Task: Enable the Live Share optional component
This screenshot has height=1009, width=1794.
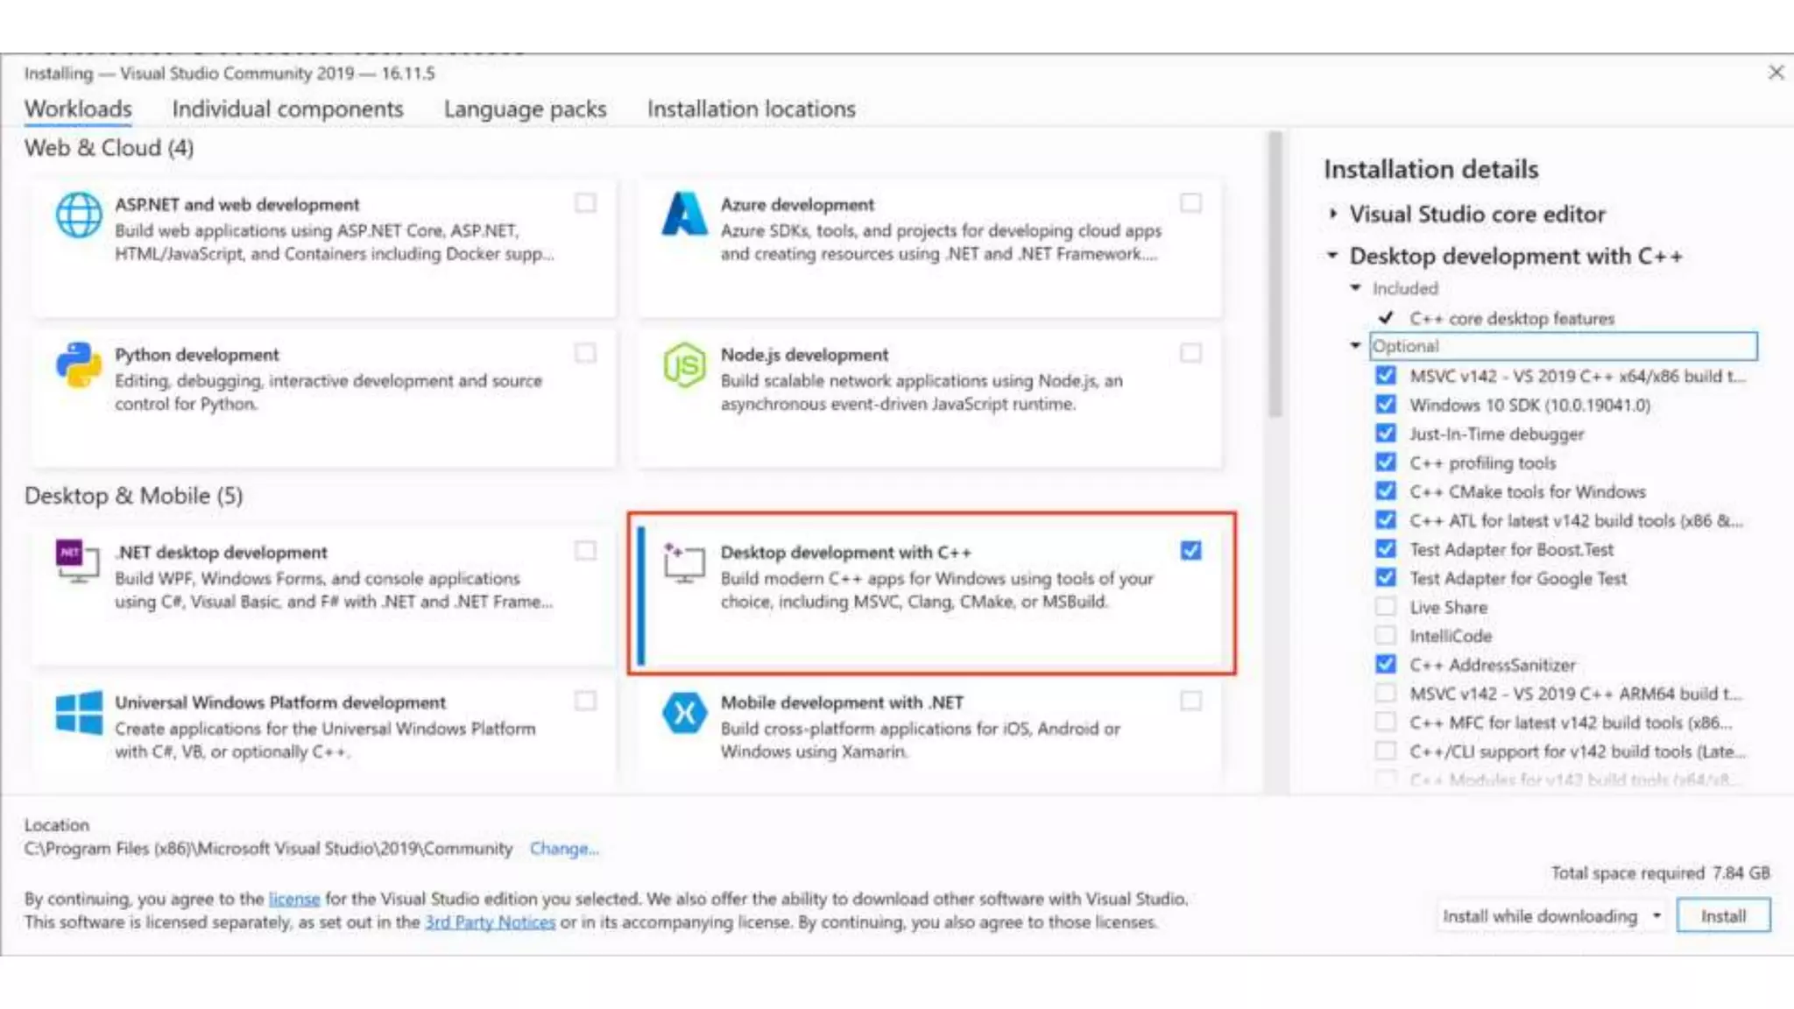Action: [x=1385, y=607]
